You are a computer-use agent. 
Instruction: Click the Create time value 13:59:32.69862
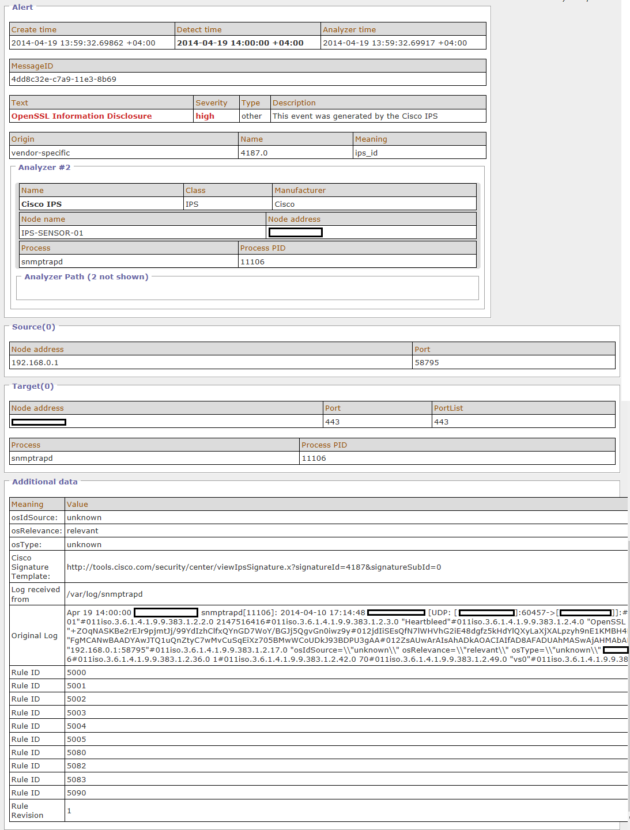(x=84, y=43)
